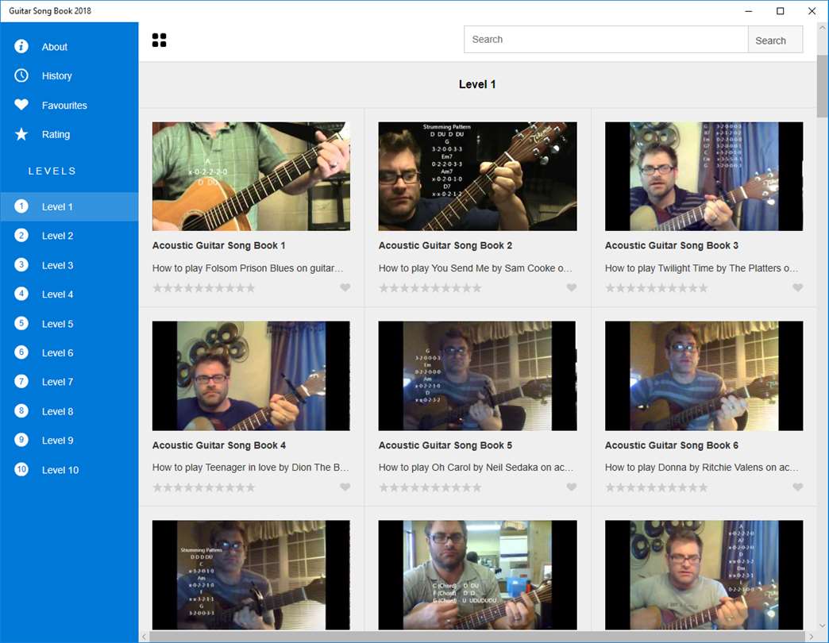Screen dimensions: 829x643
Task: Click the Level 2 number badge
Action: [x=21, y=235]
